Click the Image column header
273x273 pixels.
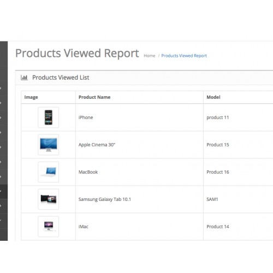[31, 97]
